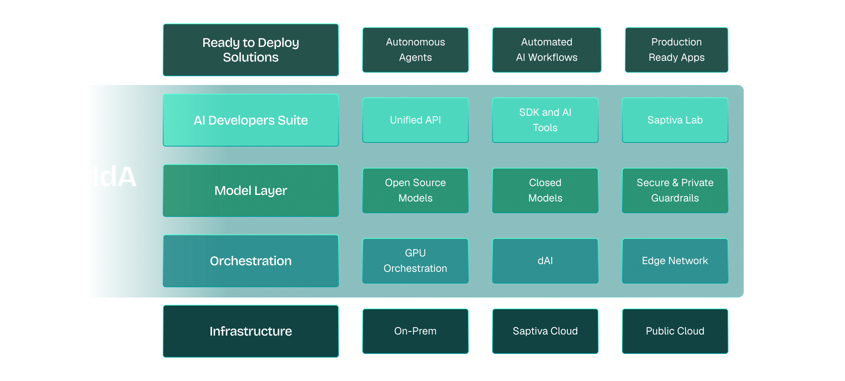This screenshot has width=845, height=381.
Task: Select the AI Developers Suite box
Action: click(x=251, y=120)
